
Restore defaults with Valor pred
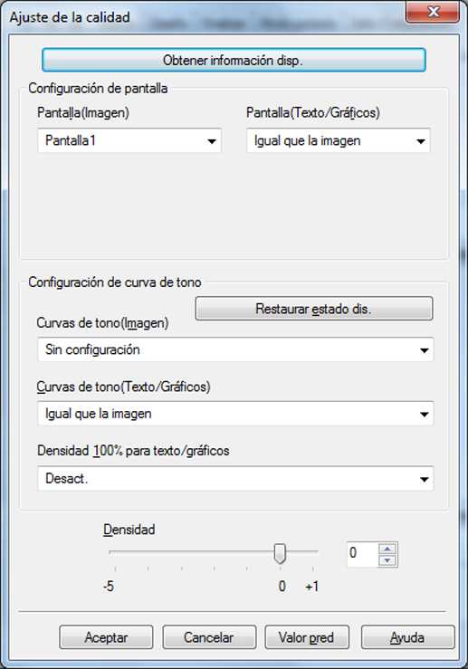(307, 637)
